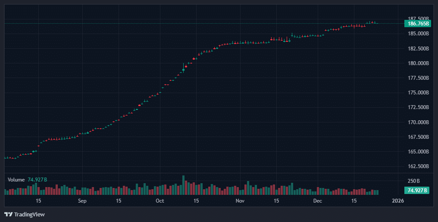438x222 pixels.
Task: Click the 74.927B value beside Volume legend
Action: [38, 179]
